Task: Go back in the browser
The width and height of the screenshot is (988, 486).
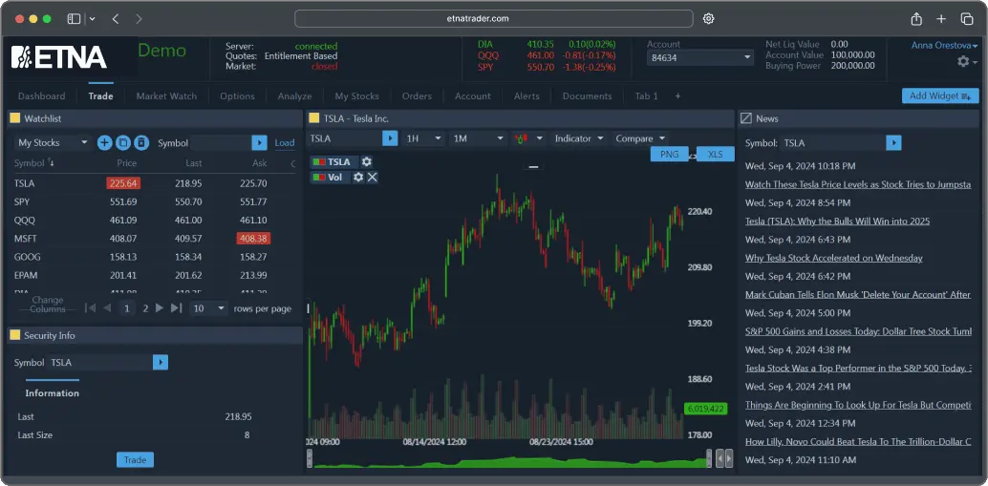Action: [116, 19]
